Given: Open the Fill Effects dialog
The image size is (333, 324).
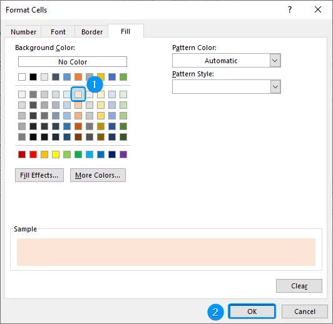Looking at the screenshot, I should 39,175.
